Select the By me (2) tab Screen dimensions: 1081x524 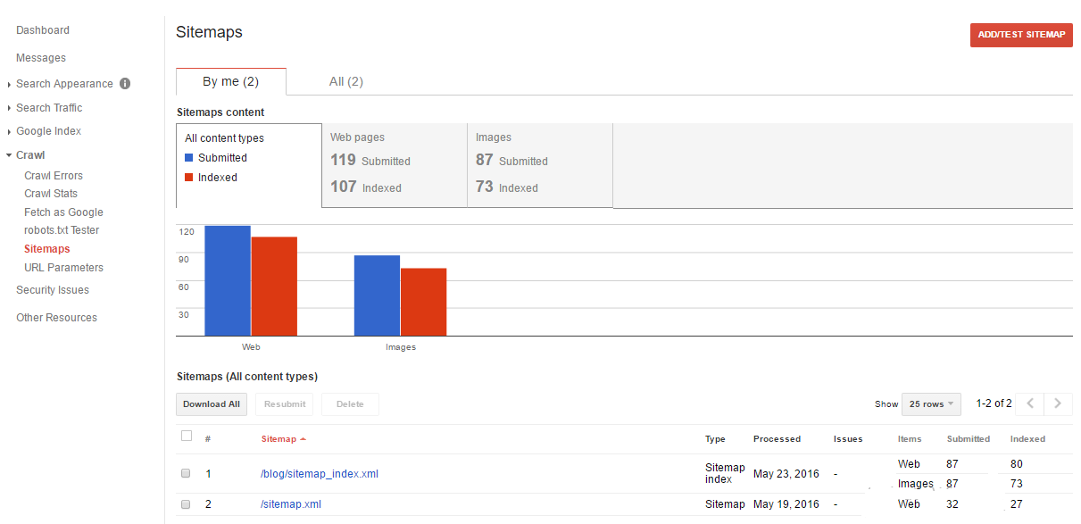coord(231,81)
